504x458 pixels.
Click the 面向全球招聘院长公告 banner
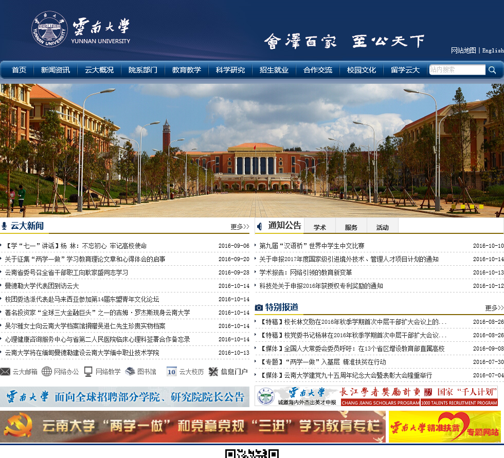124,397
